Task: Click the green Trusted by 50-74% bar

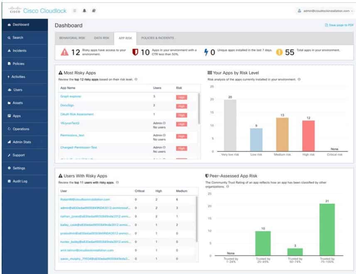Action: [295, 252]
